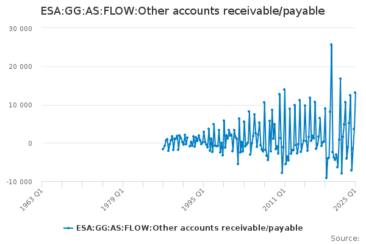The image size is (366, 244).
Task: Click the first data point of the series
Action: click(x=163, y=149)
